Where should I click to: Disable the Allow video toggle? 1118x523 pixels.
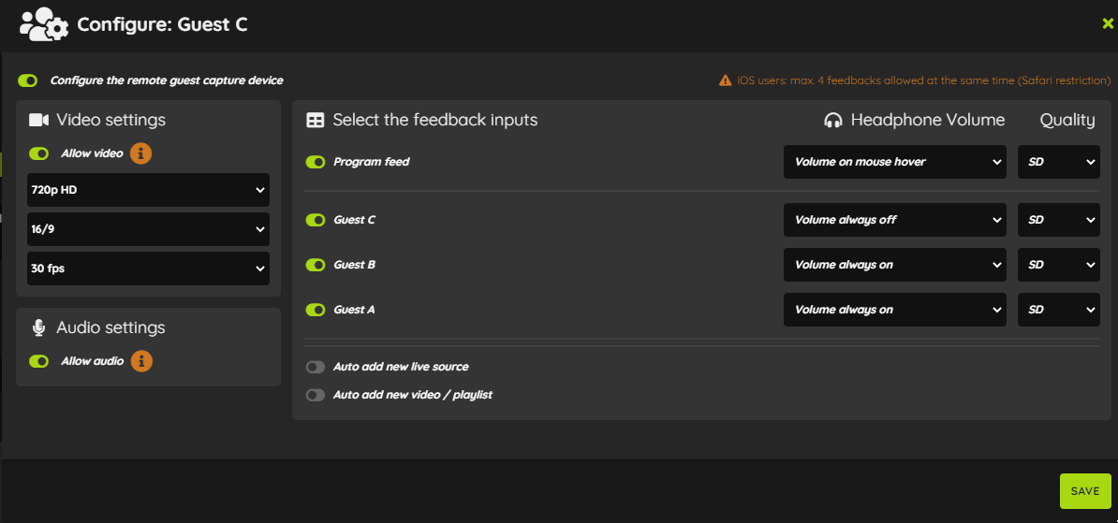pos(38,153)
